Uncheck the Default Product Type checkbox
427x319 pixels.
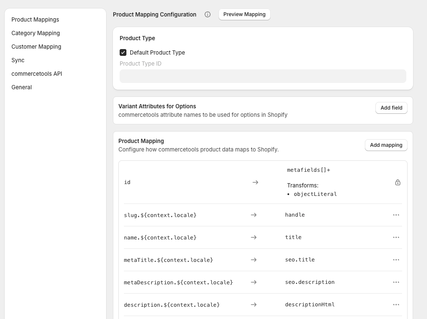coord(123,52)
